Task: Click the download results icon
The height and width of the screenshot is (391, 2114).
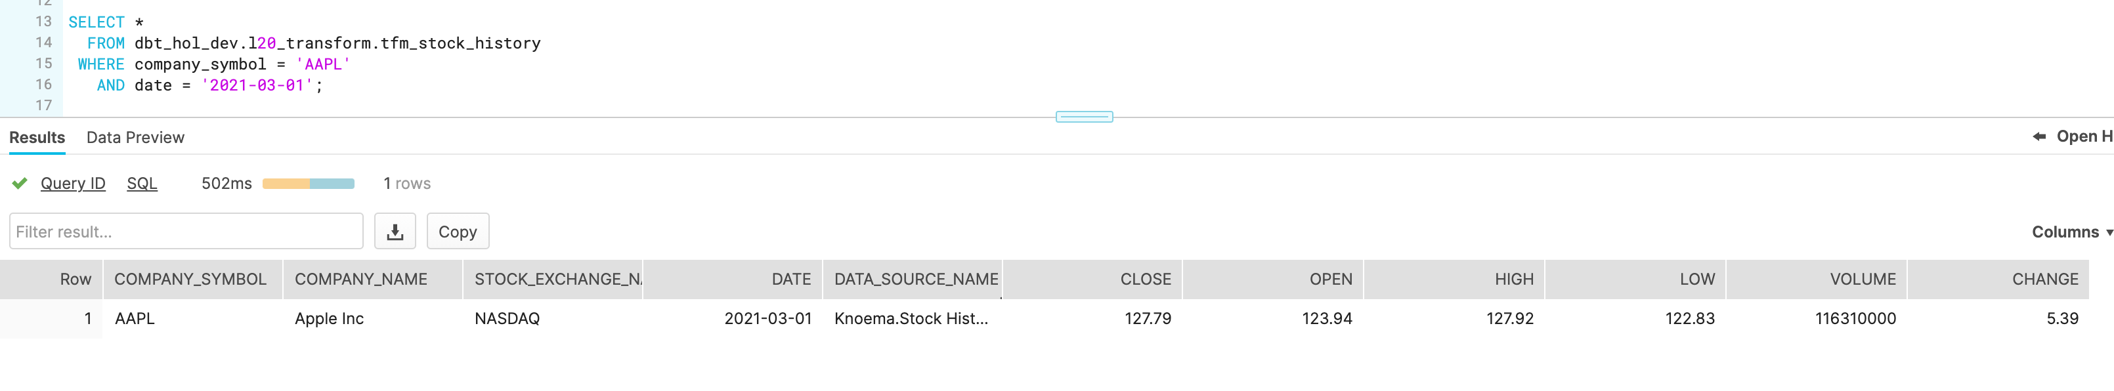Action: [x=395, y=231]
